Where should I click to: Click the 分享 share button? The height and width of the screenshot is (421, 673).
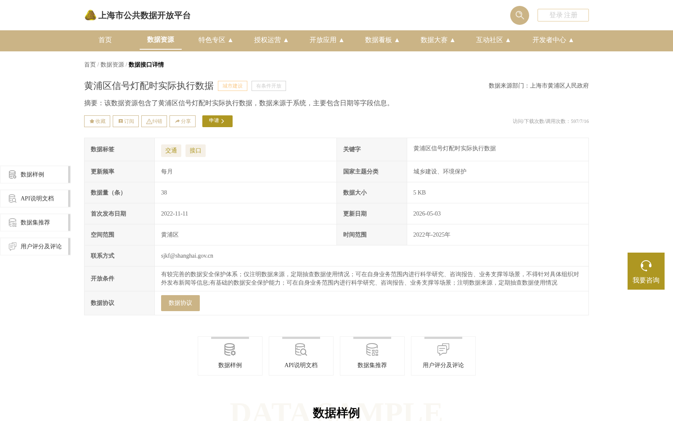pyautogui.click(x=183, y=121)
